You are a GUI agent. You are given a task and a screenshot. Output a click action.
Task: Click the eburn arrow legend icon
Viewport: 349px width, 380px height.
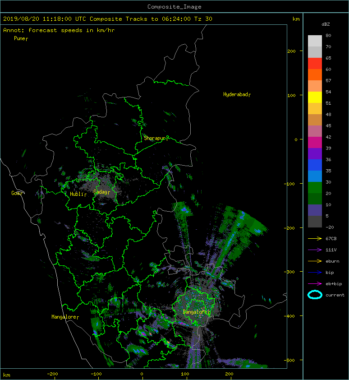(315, 261)
